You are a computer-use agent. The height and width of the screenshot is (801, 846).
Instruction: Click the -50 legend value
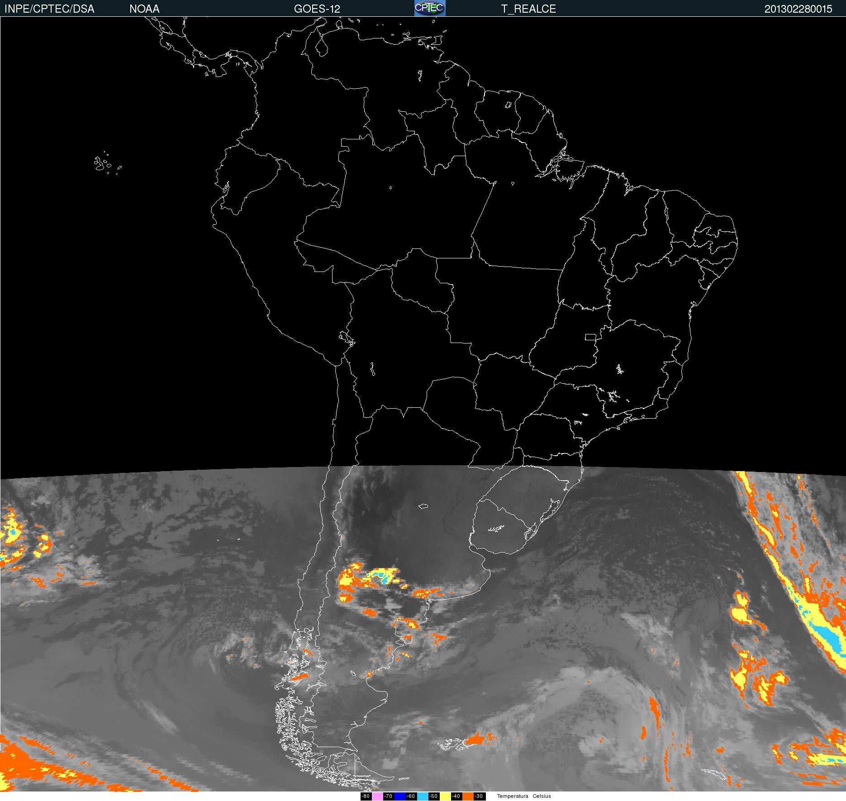[433, 796]
